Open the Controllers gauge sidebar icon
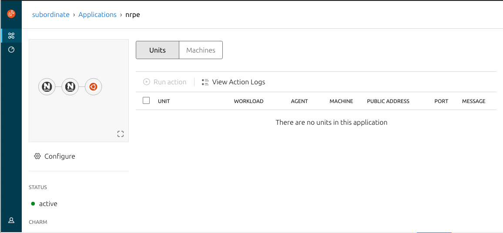The image size is (503, 233). (11, 50)
